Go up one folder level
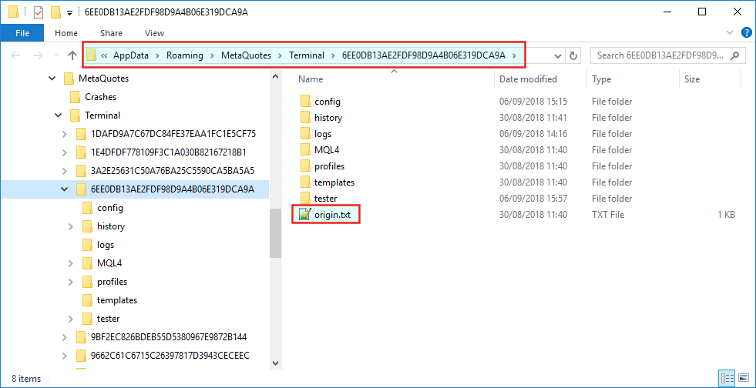 tap(72, 55)
